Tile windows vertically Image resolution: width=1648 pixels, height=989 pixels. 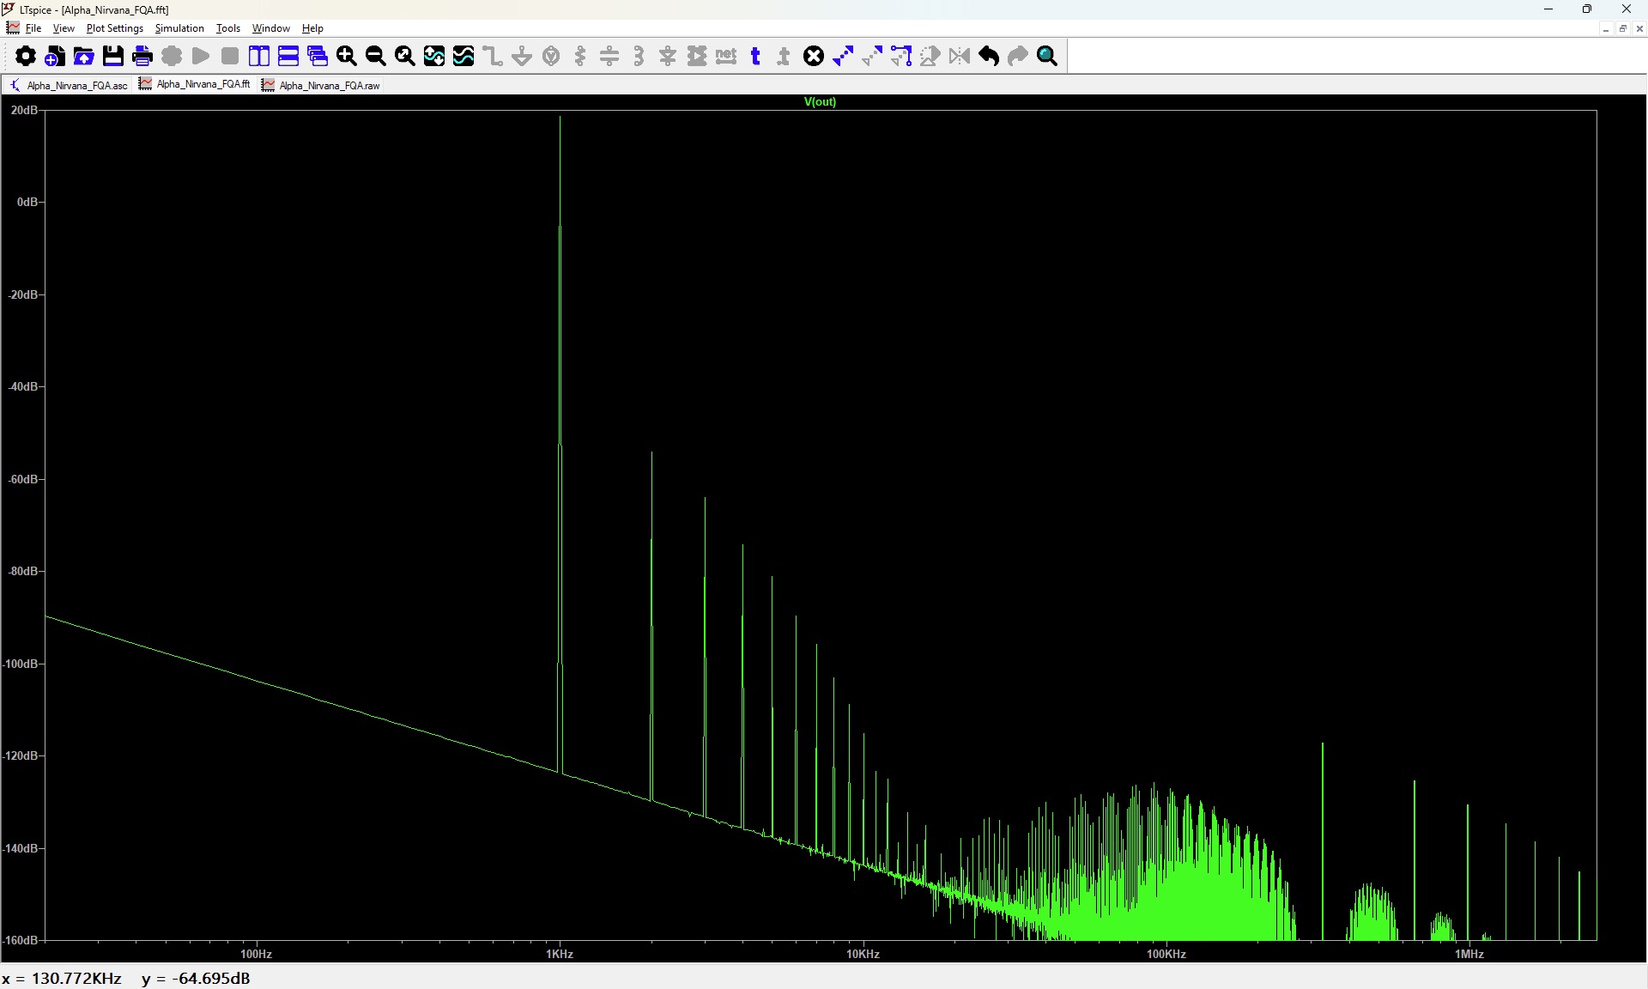(259, 57)
